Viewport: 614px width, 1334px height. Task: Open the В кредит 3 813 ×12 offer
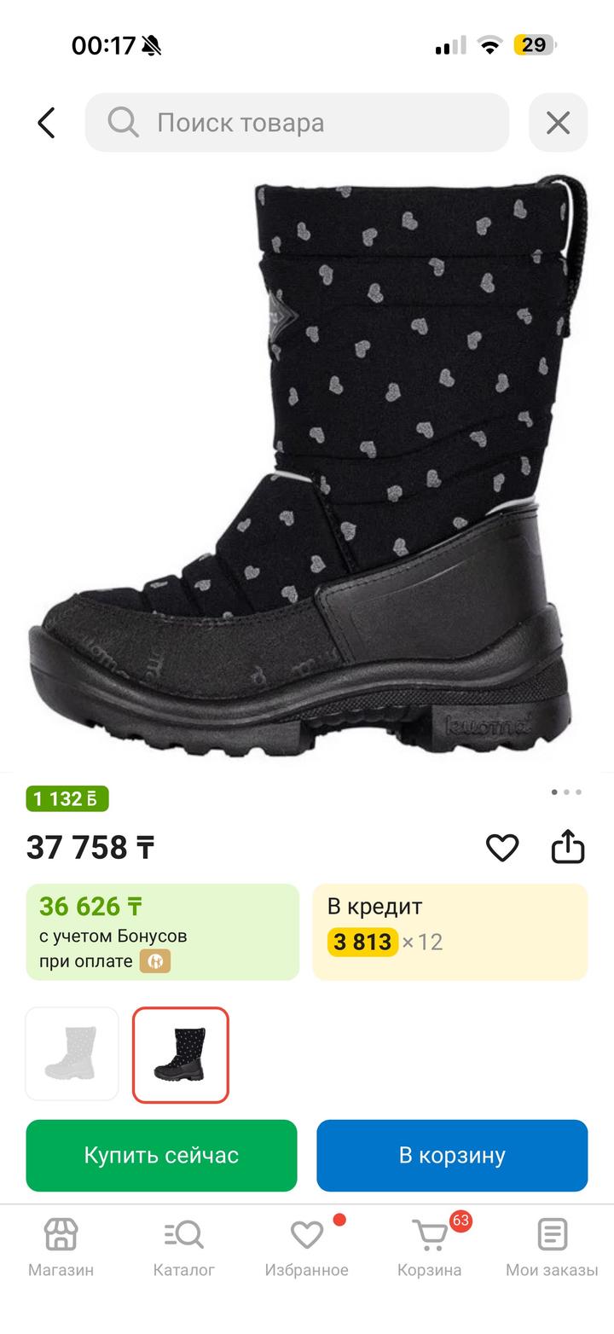point(450,932)
